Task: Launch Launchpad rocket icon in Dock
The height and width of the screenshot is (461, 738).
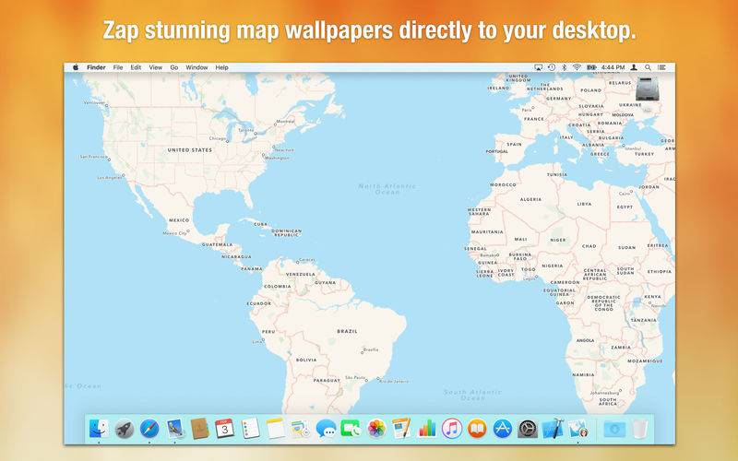Action: click(x=125, y=429)
